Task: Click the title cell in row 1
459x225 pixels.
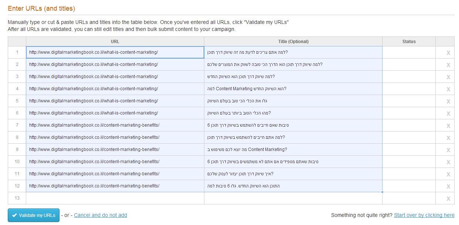Action: coord(293,52)
